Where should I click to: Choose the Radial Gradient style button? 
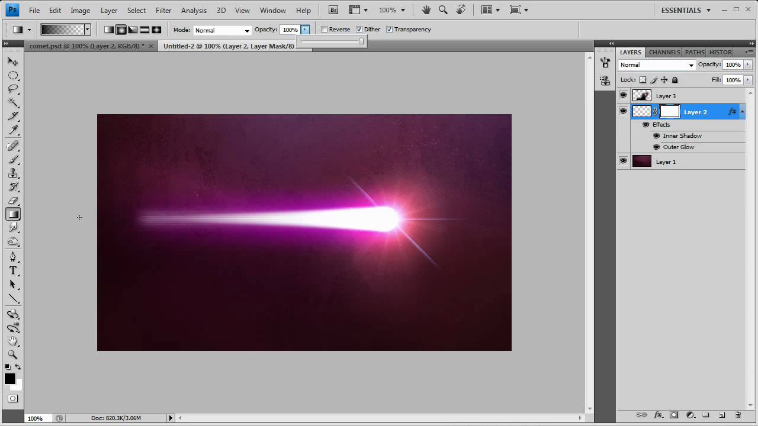pyautogui.click(x=121, y=30)
